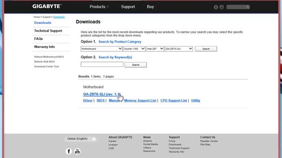Expand the GA-Z87X-SLI model dropdown

179,49
